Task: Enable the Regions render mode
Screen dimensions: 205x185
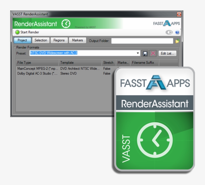Action: (59, 40)
